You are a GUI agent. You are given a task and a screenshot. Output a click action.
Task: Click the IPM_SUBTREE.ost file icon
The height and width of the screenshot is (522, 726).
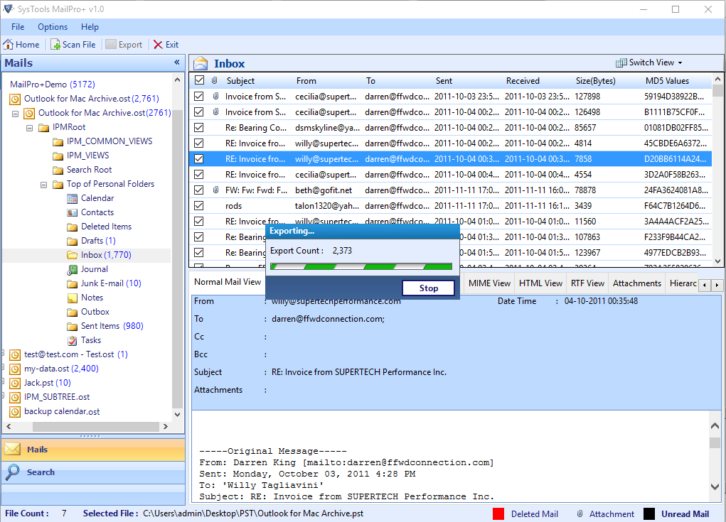[x=15, y=397]
